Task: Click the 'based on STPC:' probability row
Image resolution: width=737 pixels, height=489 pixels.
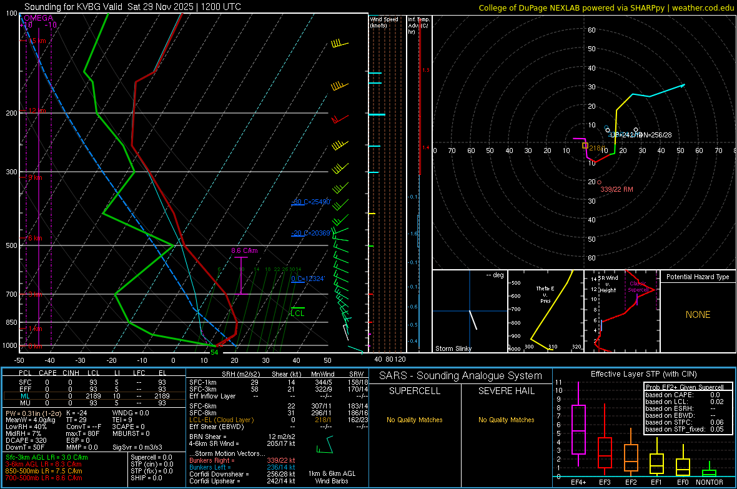Action: click(x=685, y=422)
